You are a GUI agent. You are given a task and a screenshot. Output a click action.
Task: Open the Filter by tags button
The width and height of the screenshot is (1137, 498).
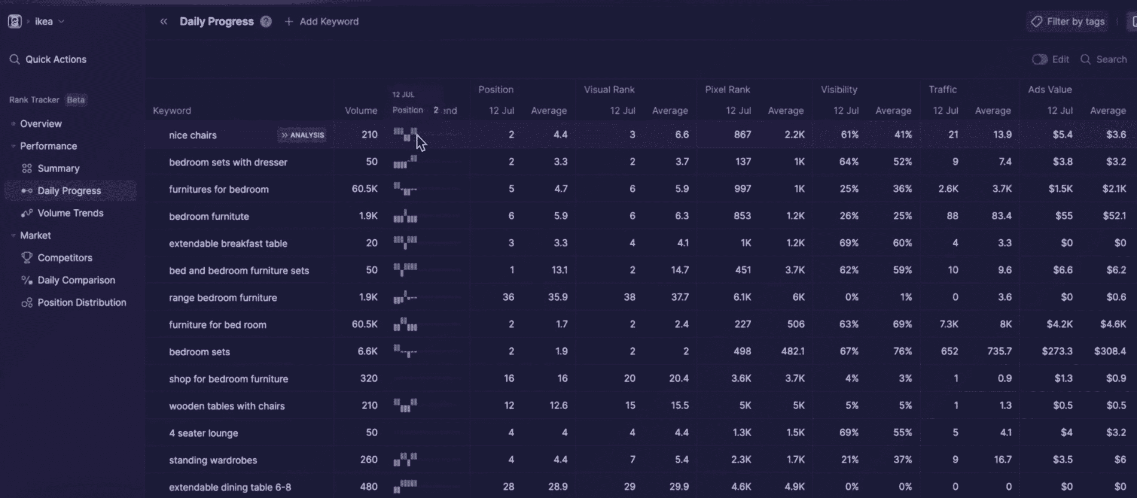(1068, 21)
